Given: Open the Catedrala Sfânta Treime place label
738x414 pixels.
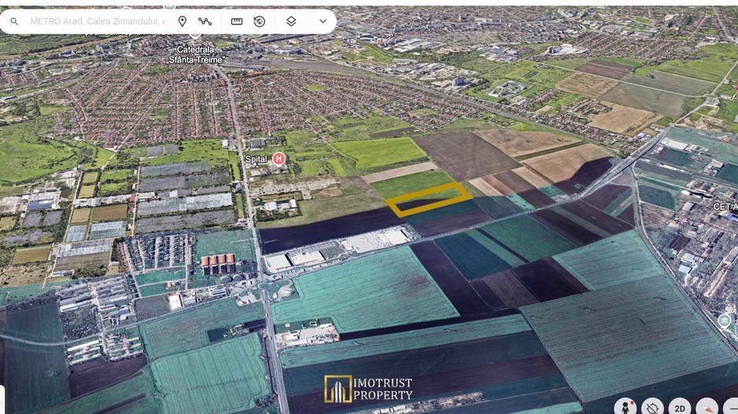Looking at the screenshot, I should click(x=195, y=54).
